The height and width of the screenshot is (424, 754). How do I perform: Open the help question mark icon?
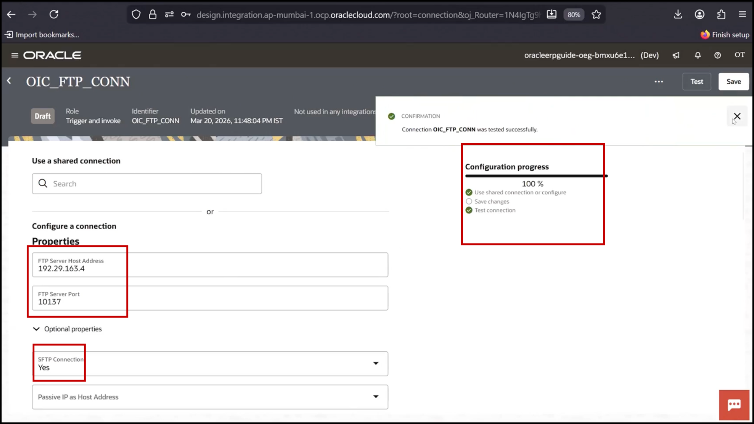717,55
